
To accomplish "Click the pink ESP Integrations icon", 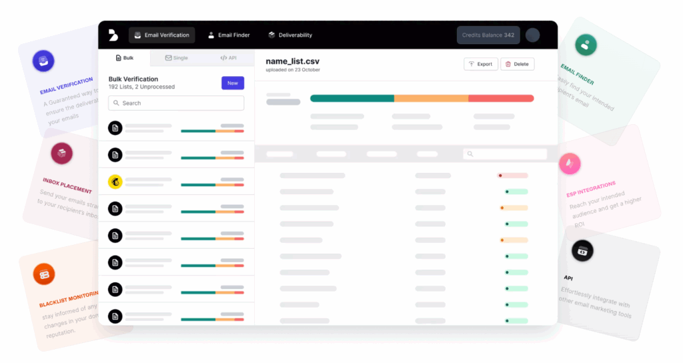I will pyautogui.click(x=570, y=163).
